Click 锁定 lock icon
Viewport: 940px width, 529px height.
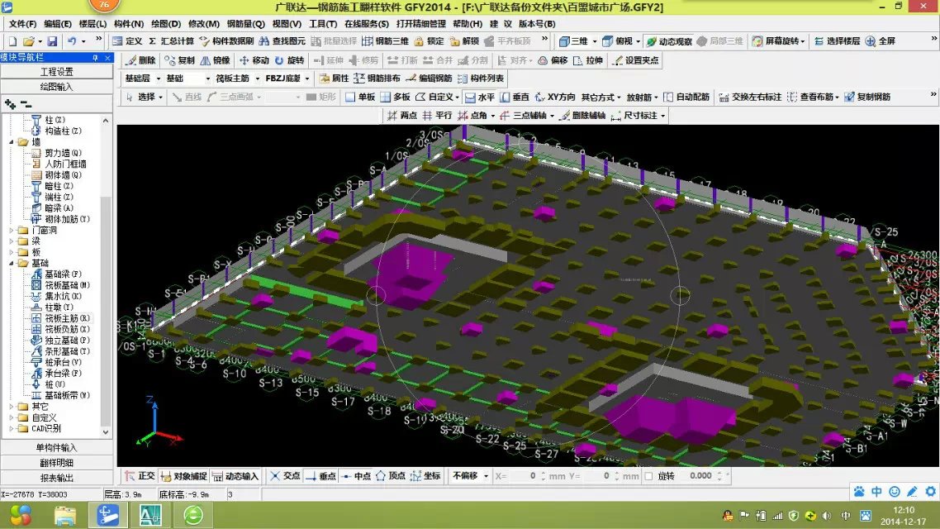(x=429, y=41)
